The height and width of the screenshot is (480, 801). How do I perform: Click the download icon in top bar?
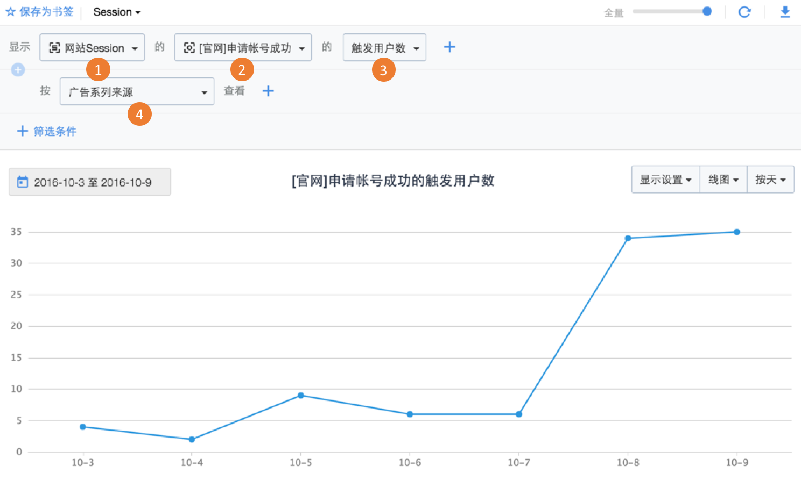click(x=785, y=12)
